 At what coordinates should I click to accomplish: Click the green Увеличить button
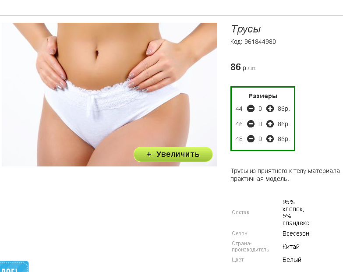coord(173,154)
